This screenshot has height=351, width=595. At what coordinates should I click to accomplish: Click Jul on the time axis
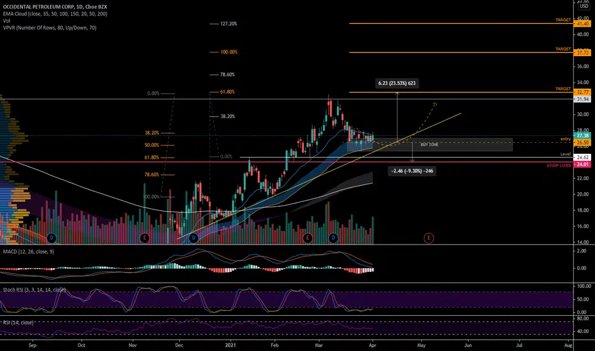(x=519, y=345)
